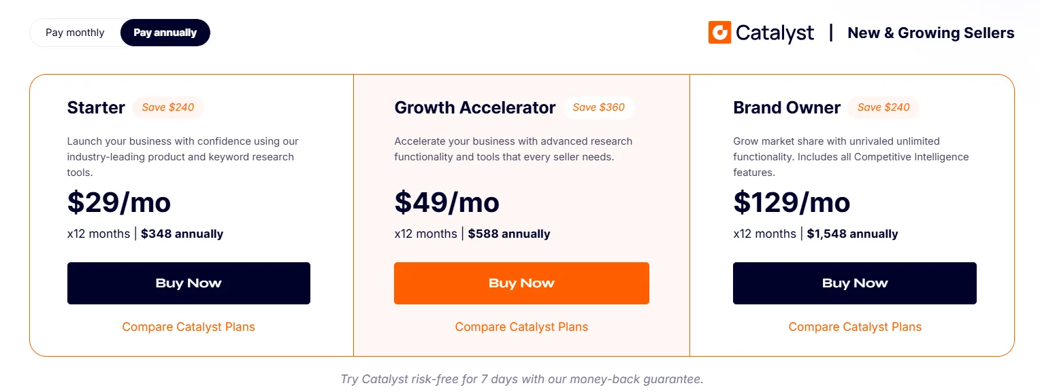The height and width of the screenshot is (392, 1040).
Task: Buy the Starter plan now
Action: [x=189, y=283]
